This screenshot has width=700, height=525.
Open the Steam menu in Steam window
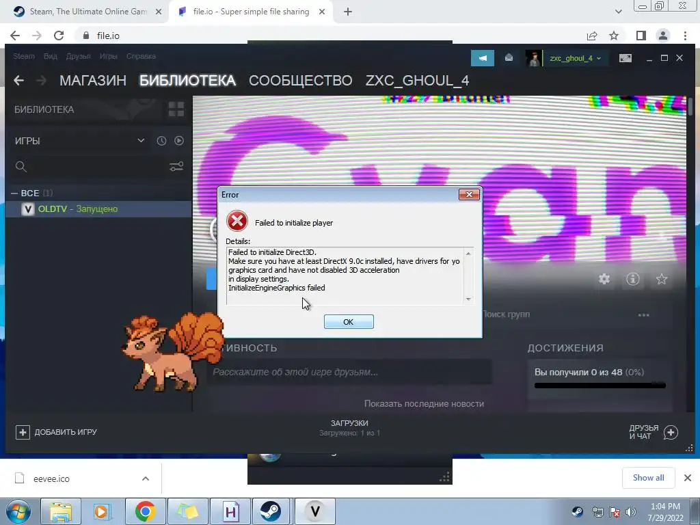click(x=24, y=56)
